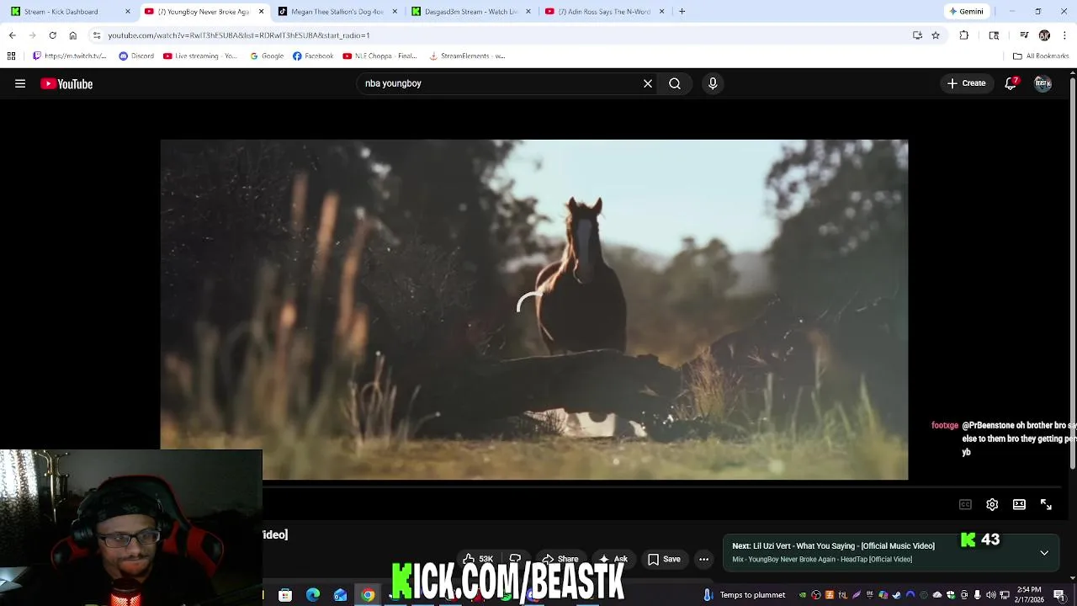Open more actions ellipsis under video
1077x606 pixels.
(x=703, y=559)
